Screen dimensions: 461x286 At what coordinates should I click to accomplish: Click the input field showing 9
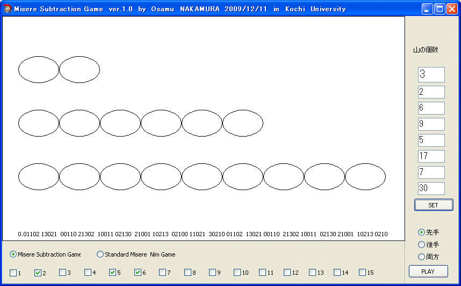tap(431, 124)
